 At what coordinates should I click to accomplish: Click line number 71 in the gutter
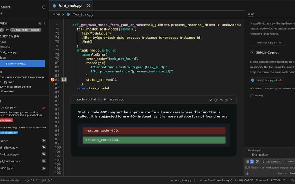point(57,25)
